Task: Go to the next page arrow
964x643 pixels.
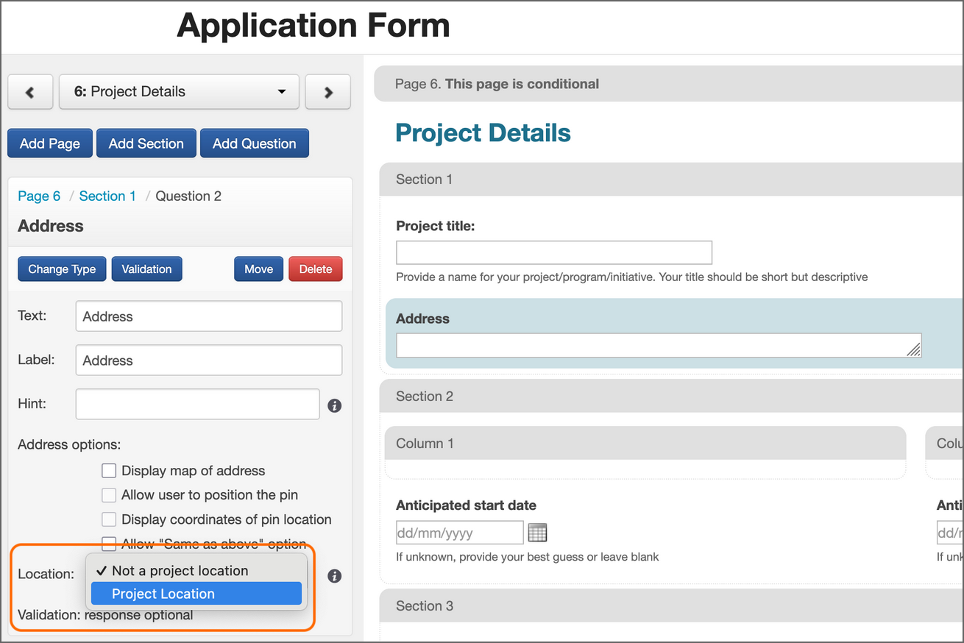Action: [x=328, y=92]
